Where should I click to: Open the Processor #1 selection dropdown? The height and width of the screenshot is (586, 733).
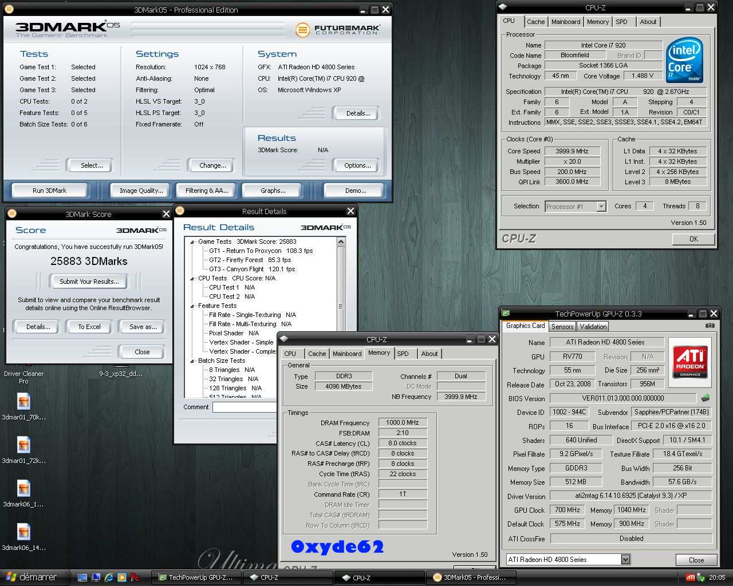click(x=601, y=206)
